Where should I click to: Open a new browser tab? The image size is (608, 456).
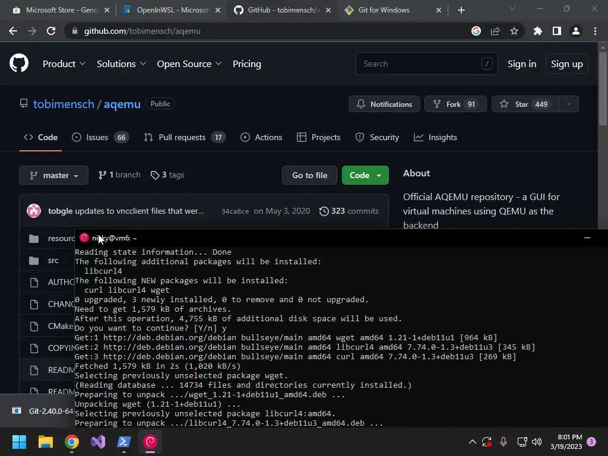[461, 10]
